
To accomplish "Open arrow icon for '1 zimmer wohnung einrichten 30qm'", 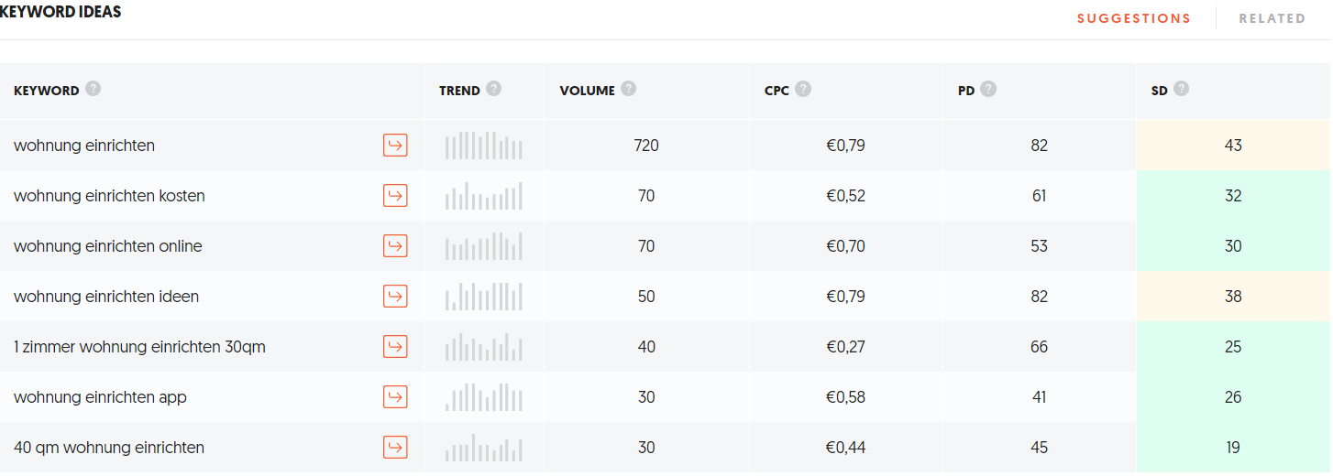I will coord(395,347).
